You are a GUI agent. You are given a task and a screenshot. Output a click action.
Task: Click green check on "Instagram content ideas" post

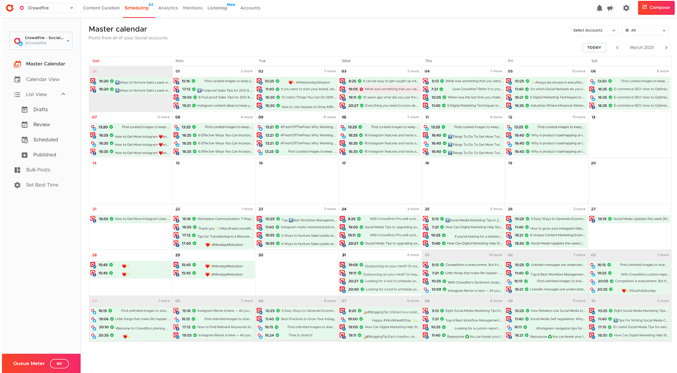(x=195, y=106)
